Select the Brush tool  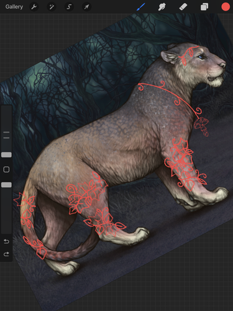click(141, 7)
